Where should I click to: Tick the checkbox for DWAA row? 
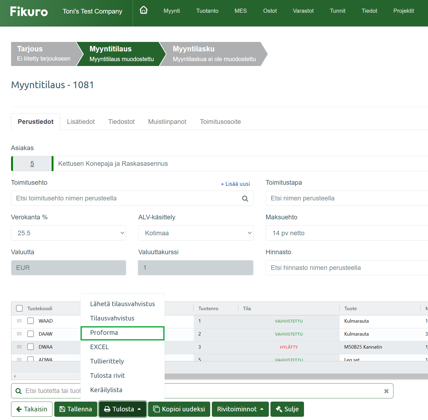click(31, 347)
